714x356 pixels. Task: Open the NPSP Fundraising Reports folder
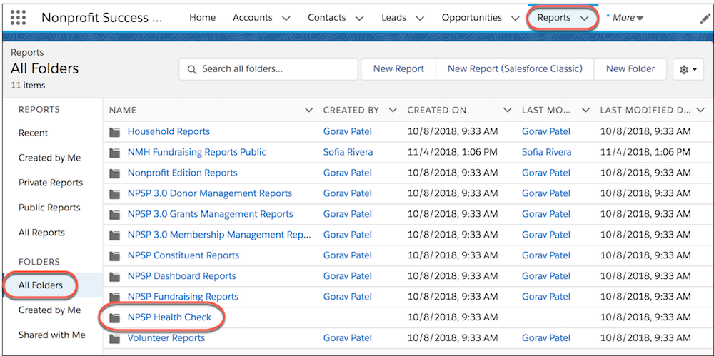183,296
